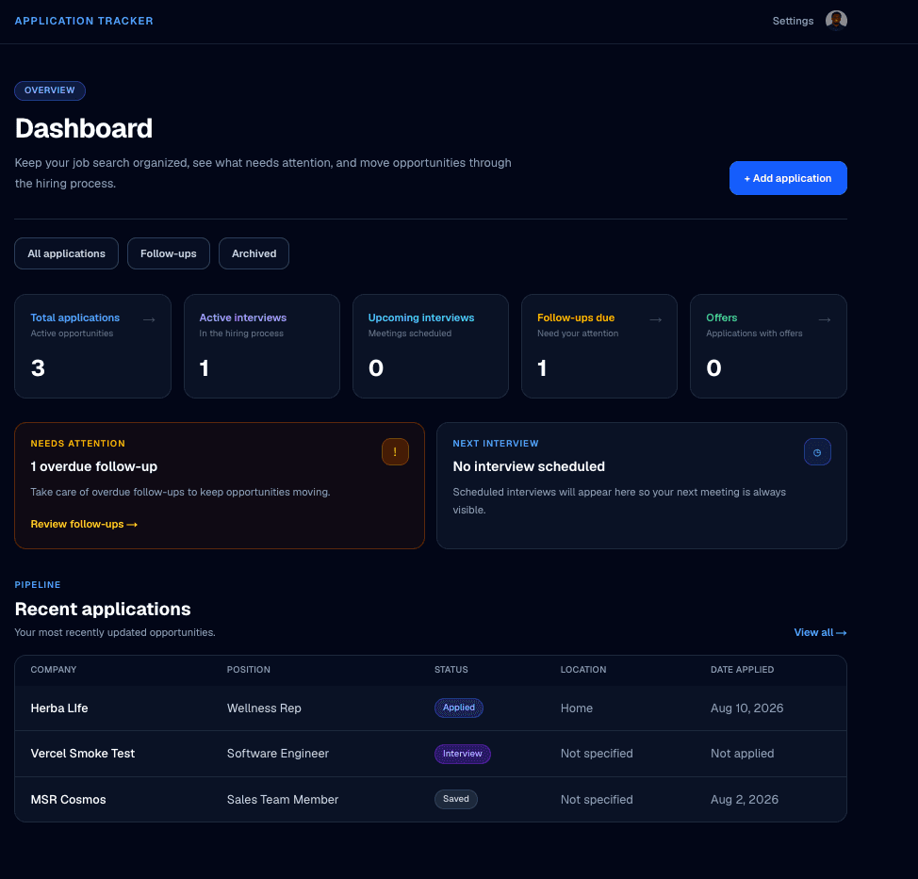Image resolution: width=918 pixels, height=879 pixels.
Task: Click the Recent applications heading
Action: (x=103, y=610)
